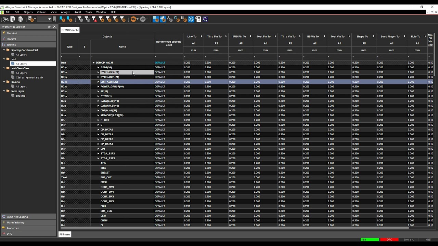This screenshot has width=438, height=246.
Task: Open the Analyze menu
Action: (x=65, y=12)
